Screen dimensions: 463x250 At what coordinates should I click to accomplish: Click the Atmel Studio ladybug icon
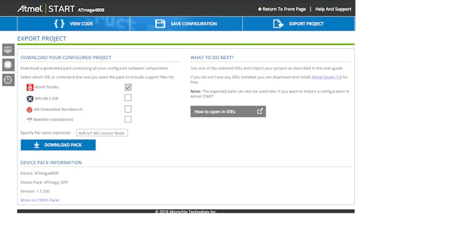pyautogui.click(x=30, y=87)
